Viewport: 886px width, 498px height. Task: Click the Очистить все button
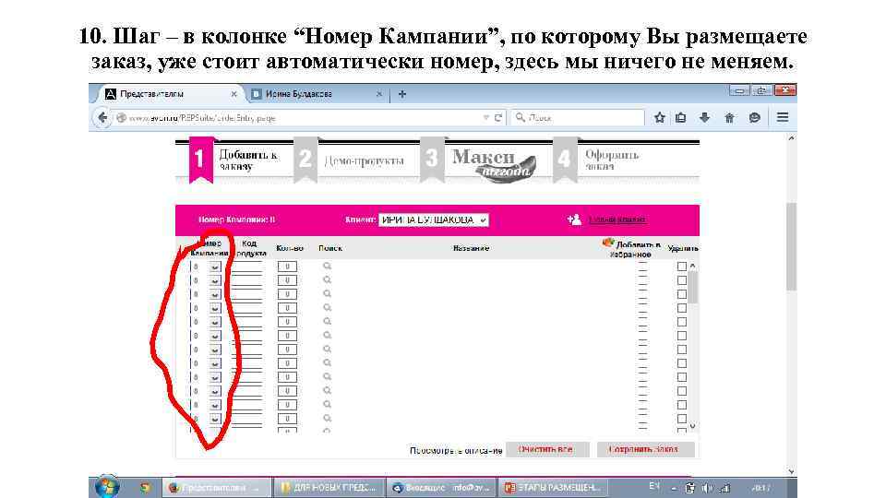point(547,449)
